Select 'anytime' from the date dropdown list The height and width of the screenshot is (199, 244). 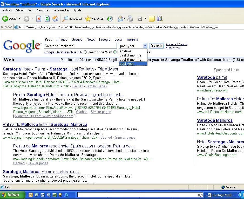[x=126, y=51]
